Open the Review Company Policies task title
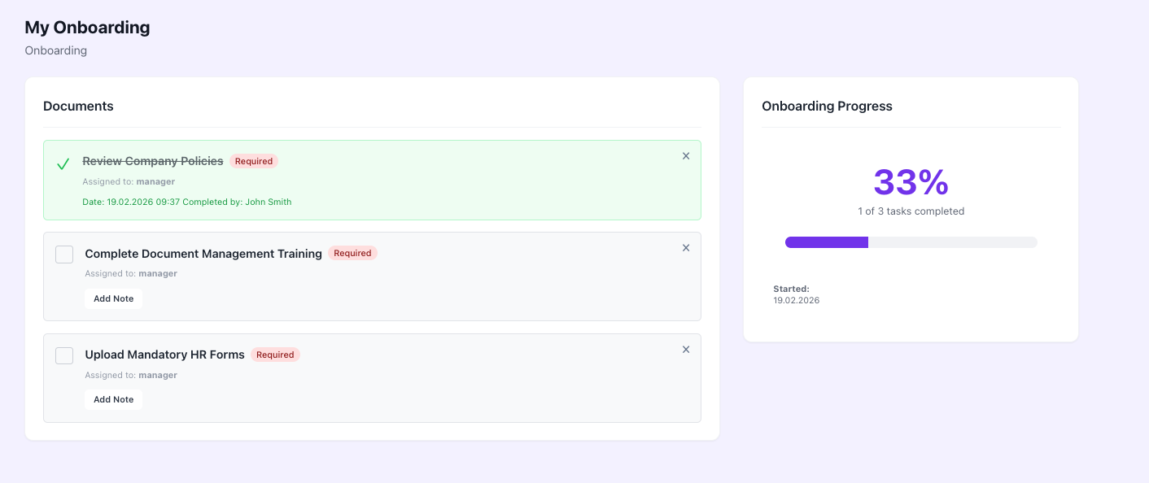 [x=153, y=161]
